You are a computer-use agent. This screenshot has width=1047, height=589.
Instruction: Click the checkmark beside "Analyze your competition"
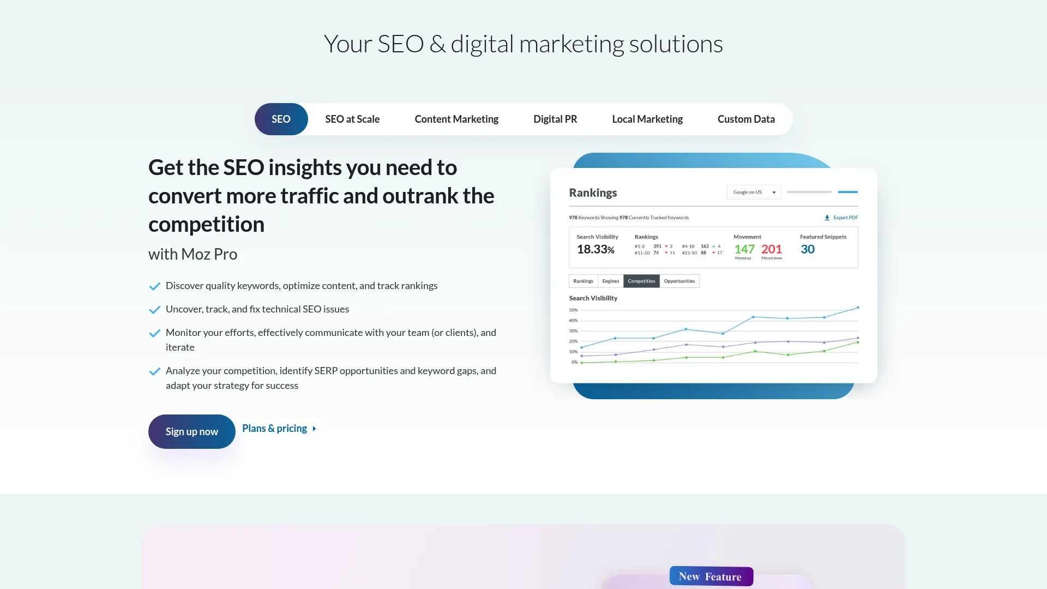[154, 371]
